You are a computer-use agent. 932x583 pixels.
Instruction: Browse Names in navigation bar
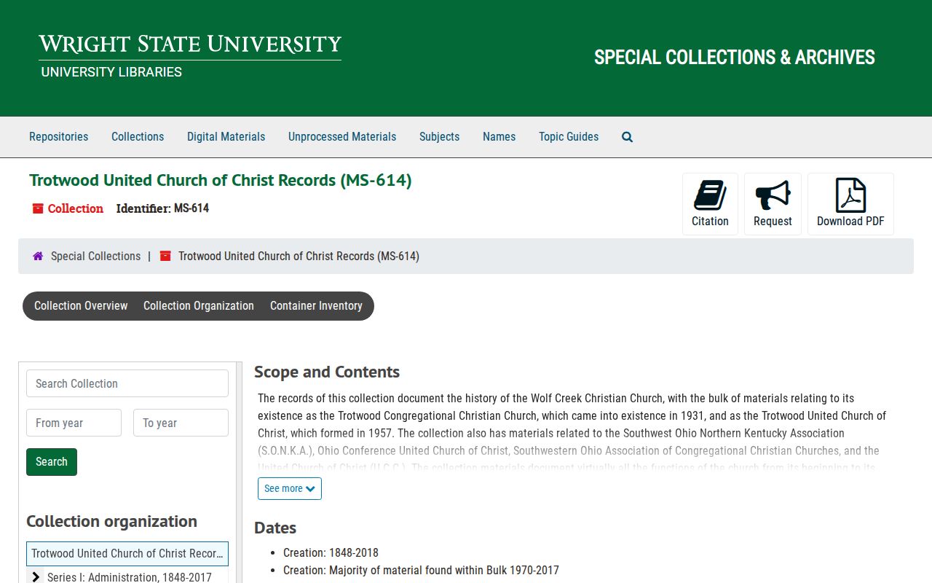pos(499,137)
